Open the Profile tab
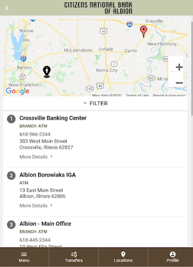193x267 pixels. (173, 257)
